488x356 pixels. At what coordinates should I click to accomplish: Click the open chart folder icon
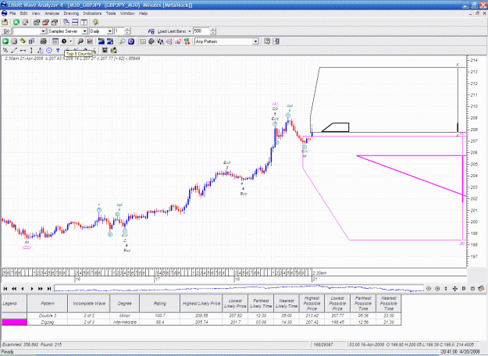[x=5, y=22]
